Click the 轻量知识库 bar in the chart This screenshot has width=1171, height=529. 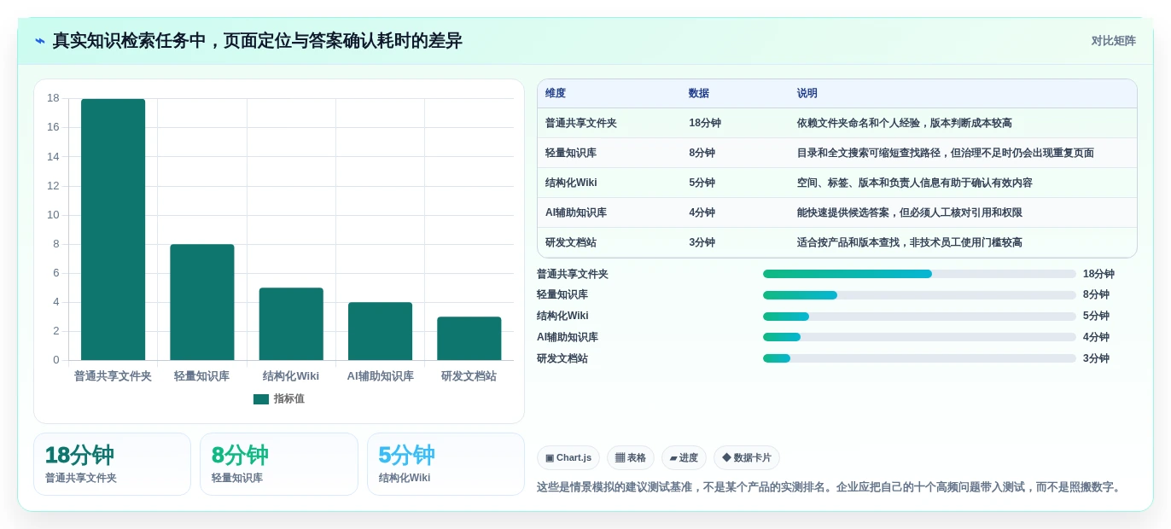pos(202,302)
